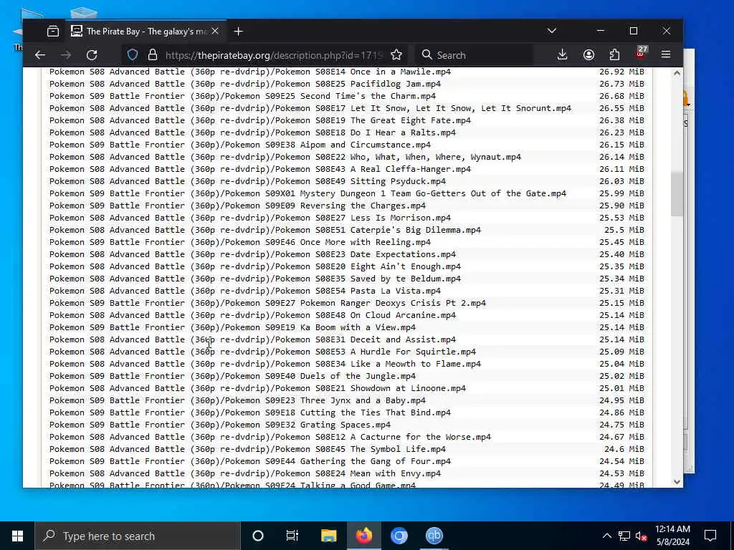Screen dimensions: 734x550
Task: Select row S08E51 Caterpie's Big Dilemma.mp4
Action: (x=346, y=230)
